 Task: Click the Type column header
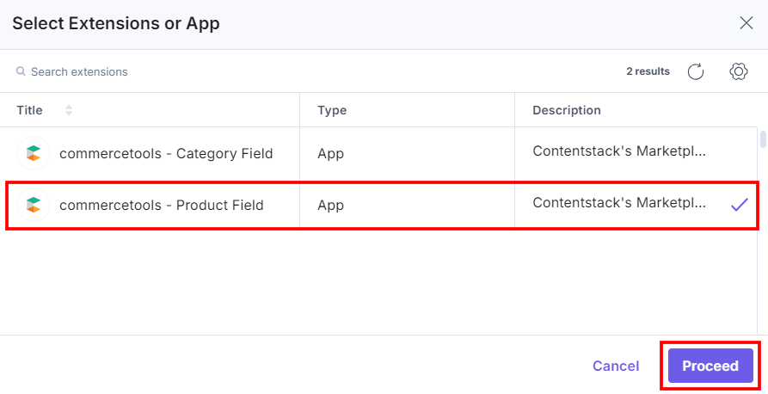(x=332, y=110)
